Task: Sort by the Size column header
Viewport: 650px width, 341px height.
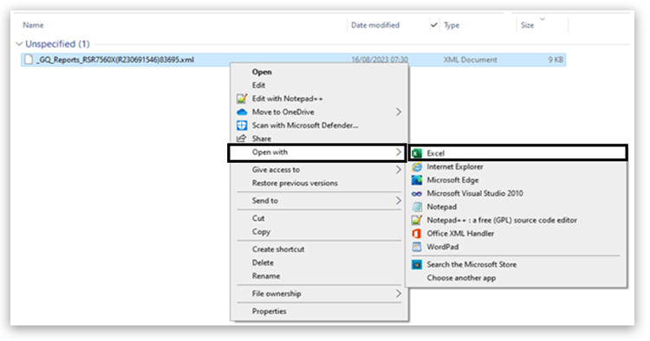Action: click(x=527, y=25)
